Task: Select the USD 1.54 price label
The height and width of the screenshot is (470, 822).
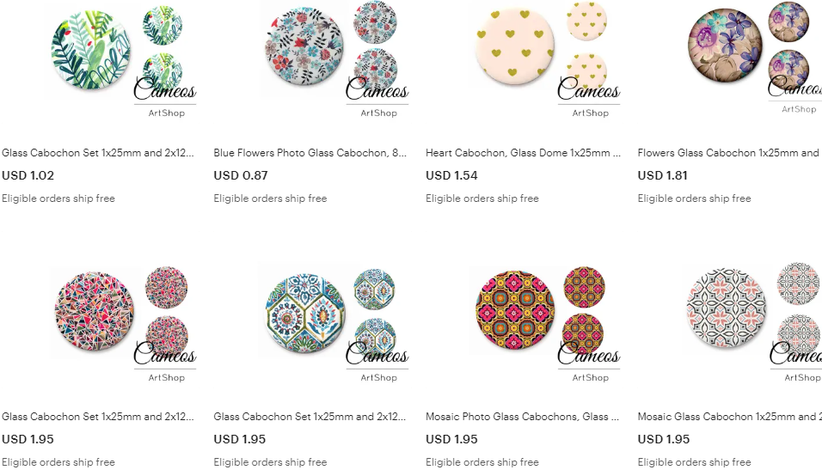Action: click(x=451, y=175)
